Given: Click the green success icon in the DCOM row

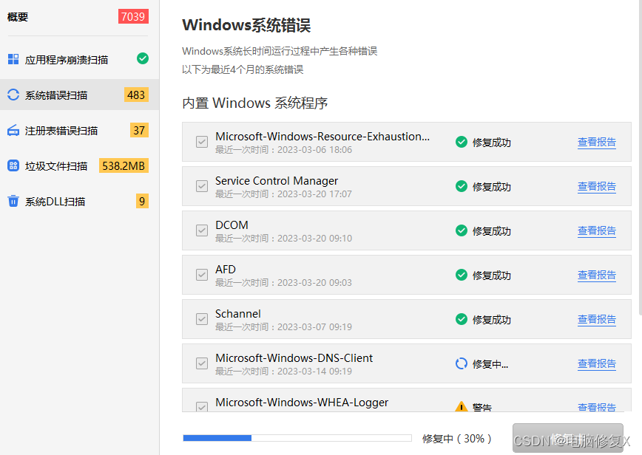Looking at the screenshot, I should coord(462,230).
